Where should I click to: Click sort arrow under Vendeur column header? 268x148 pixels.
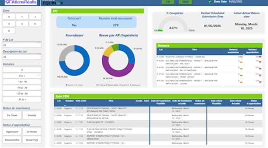pyautogui.click(x=65, y=105)
